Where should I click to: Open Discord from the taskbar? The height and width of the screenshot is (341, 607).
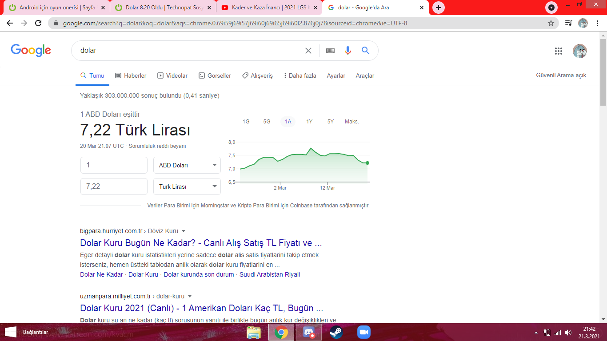coord(308,332)
